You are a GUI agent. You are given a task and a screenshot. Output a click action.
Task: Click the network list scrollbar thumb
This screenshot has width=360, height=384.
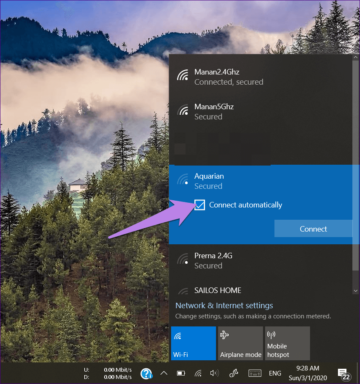click(356, 166)
